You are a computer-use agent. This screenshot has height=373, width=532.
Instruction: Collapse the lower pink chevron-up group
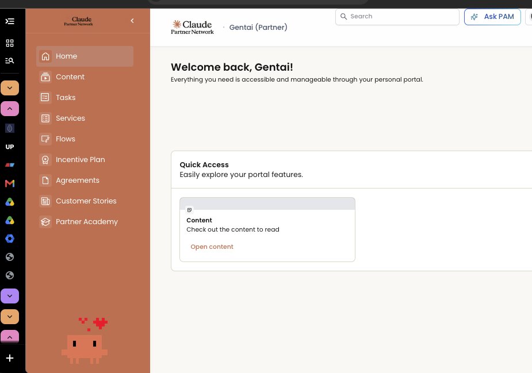[10, 337]
